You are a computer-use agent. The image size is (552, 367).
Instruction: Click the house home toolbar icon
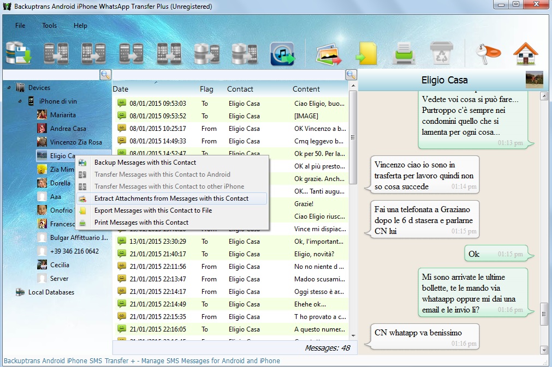click(526, 53)
